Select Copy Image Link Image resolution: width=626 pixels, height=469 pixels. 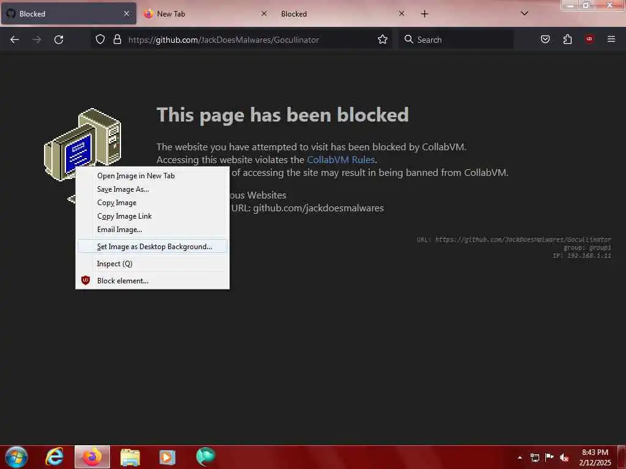point(152,216)
